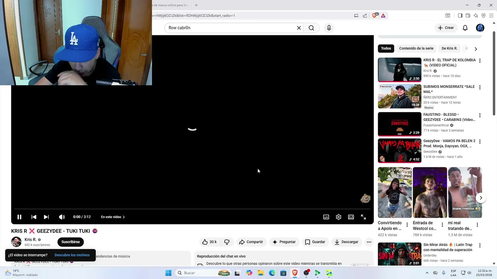Open the YouTube notifications bell
Viewport: 497px width, 279px height.
pos(465,28)
